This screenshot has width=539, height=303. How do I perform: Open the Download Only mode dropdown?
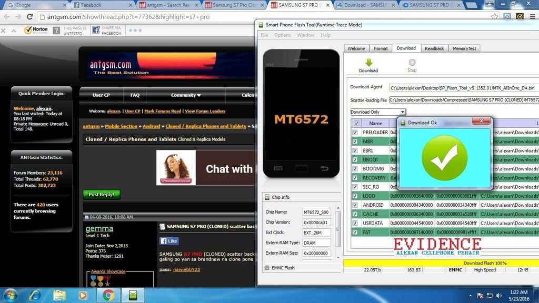click(378, 112)
